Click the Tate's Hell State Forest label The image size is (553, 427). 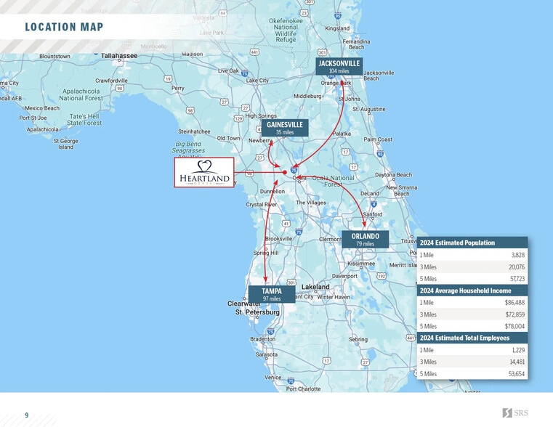click(x=84, y=119)
